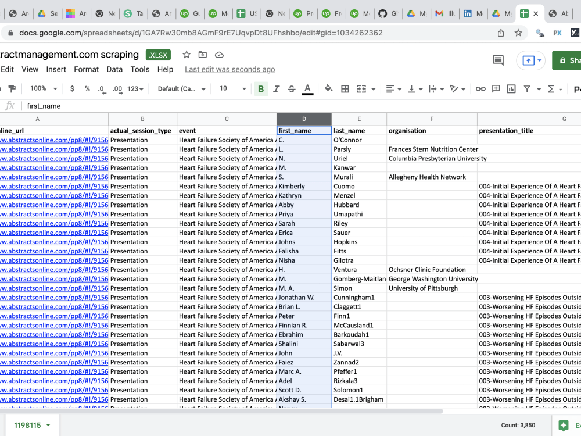
Task: Open text rotation dropdown
Action: [x=458, y=89]
